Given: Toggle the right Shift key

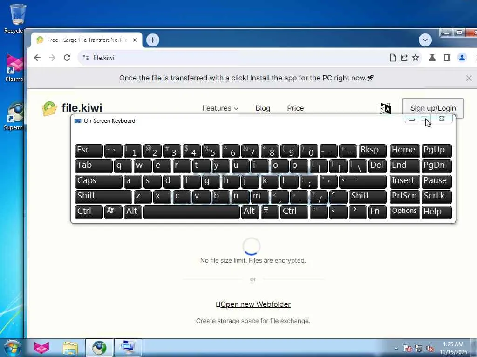Looking at the screenshot, I should coord(367,197).
